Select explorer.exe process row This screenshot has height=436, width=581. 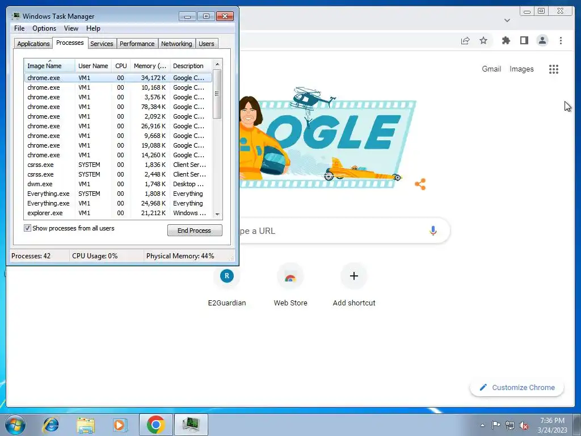click(x=118, y=213)
